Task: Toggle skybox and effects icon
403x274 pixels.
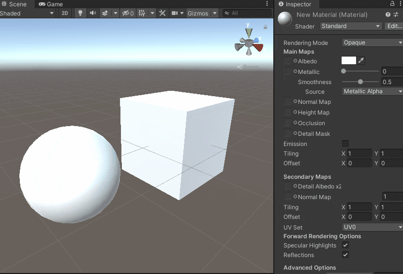Action: [x=105, y=13]
